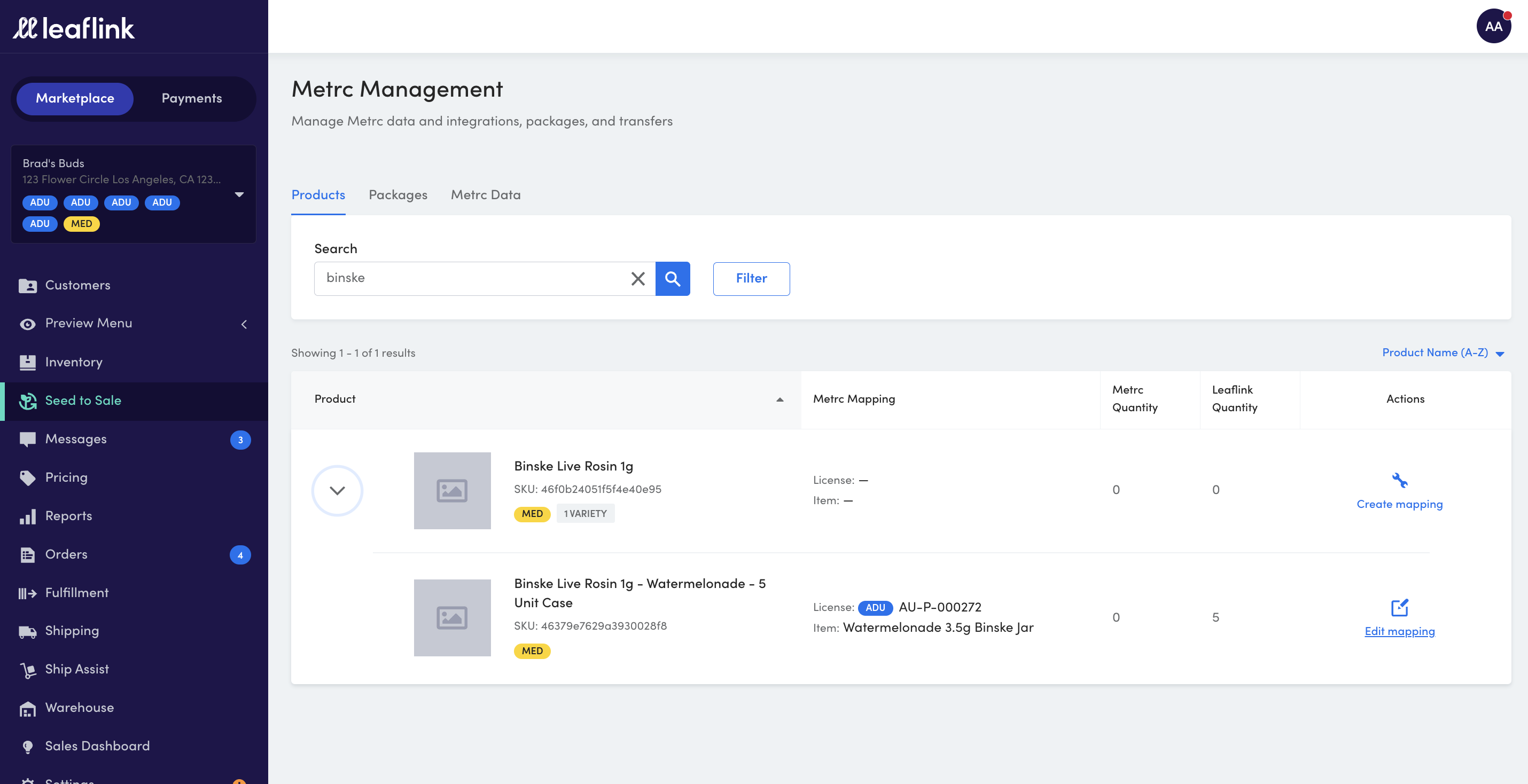The width and height of the screenshot is (1528, 784).
Task: Open the AA user avatar menu
Action: pos(1494,26)
